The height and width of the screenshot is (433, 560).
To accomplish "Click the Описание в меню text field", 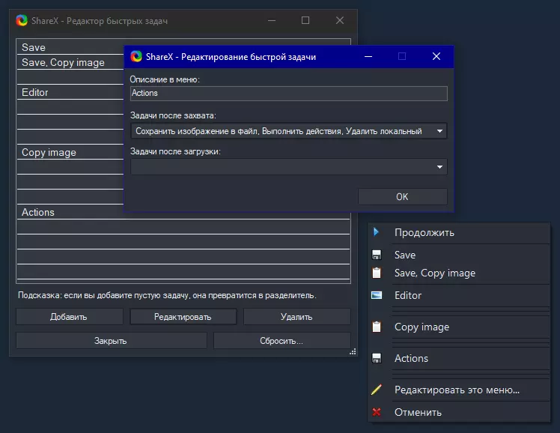I will point(288,94).
